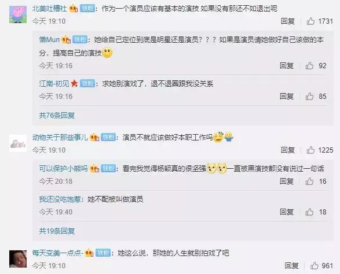Reply to 每天变美一点点's comment
The width and height of the screenshot is (340, 274).
291,265
